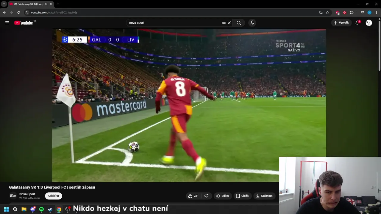Open Steam from the taskbar
The height and width of the screenshot is (214, 381).
tap(50, 209)
